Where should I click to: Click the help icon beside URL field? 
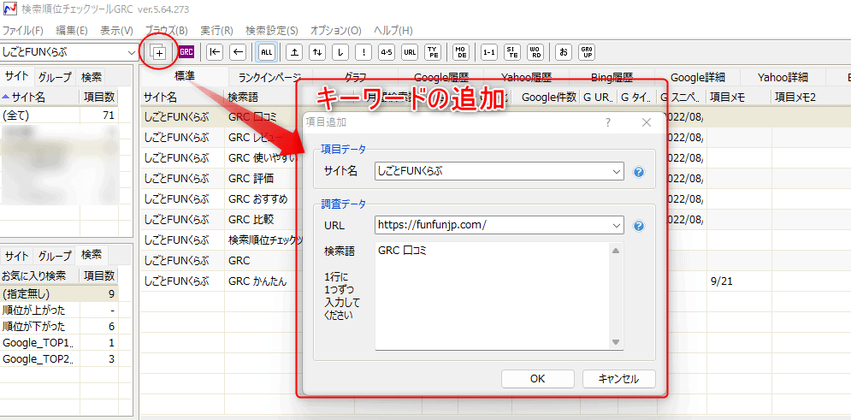pos(639,226)
